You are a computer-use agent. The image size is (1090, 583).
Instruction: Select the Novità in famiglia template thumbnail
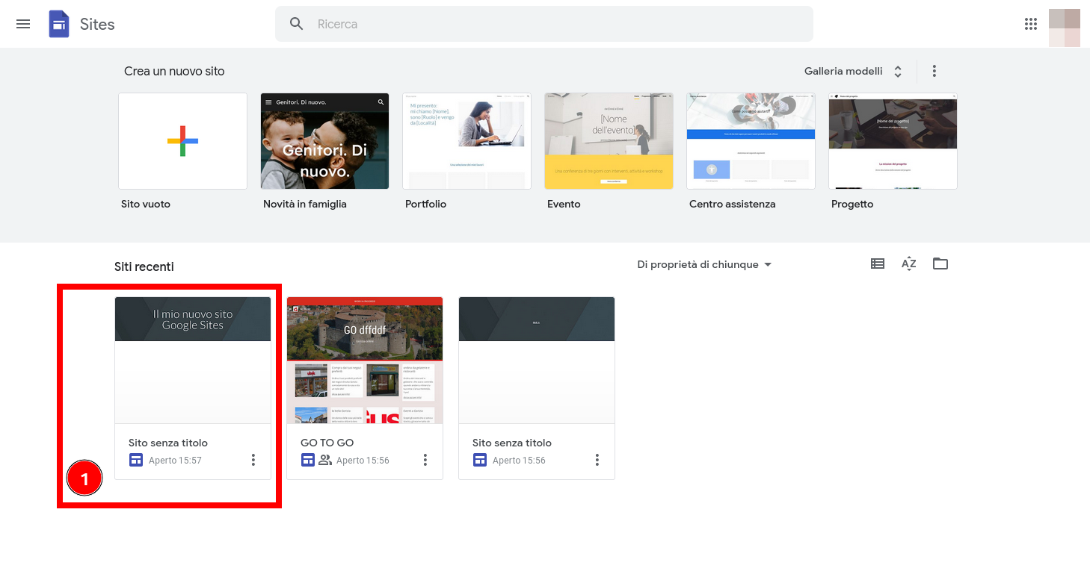click(324, 141)
